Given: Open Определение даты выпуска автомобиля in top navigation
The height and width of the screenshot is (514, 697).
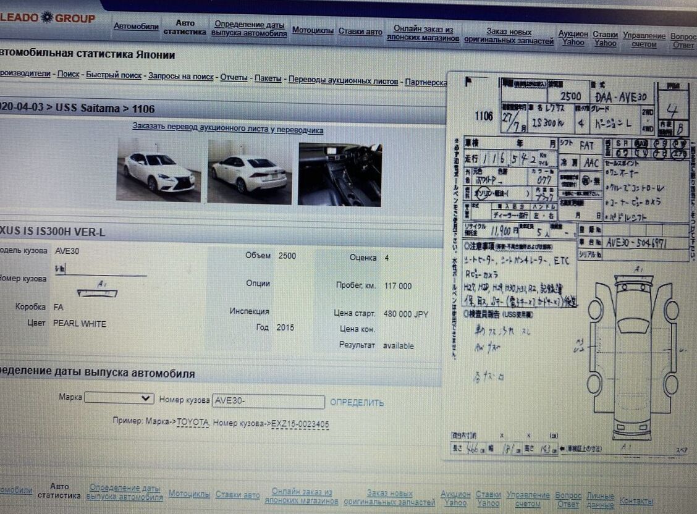Looking at the screenshot, I should (249, 28).
